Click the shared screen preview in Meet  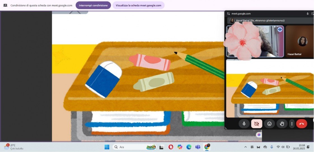270,88
